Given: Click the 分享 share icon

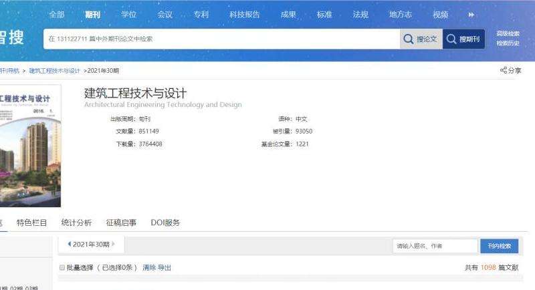Looking at the screenshot, I should coord(510,70).
